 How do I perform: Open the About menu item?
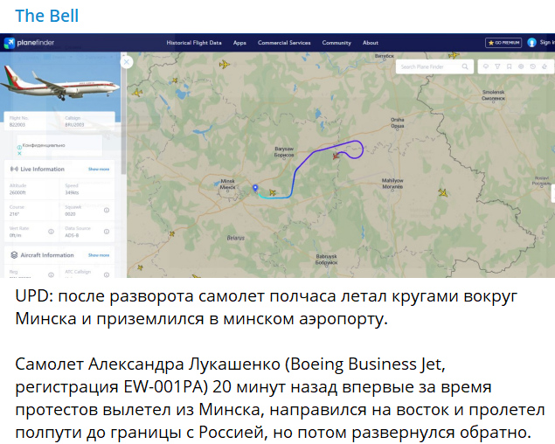(x=371, y=43)
